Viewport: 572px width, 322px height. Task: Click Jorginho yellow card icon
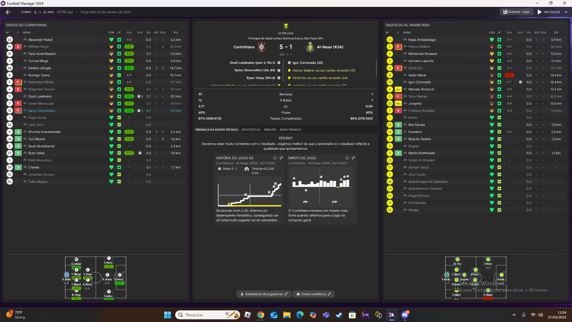398,103
